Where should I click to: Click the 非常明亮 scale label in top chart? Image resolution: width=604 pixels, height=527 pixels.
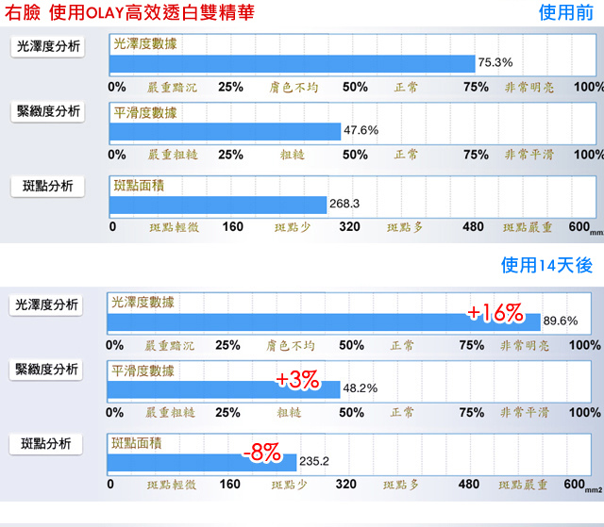tap(529, 88)
